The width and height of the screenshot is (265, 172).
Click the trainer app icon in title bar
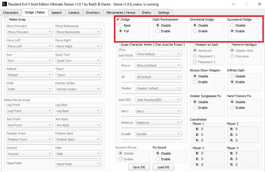click(x=4, y=4)
